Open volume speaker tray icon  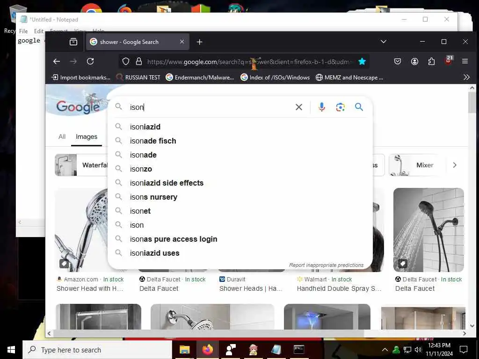(x=418, y=350)
